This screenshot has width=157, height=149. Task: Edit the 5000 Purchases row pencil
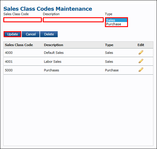tap(141, 70)
